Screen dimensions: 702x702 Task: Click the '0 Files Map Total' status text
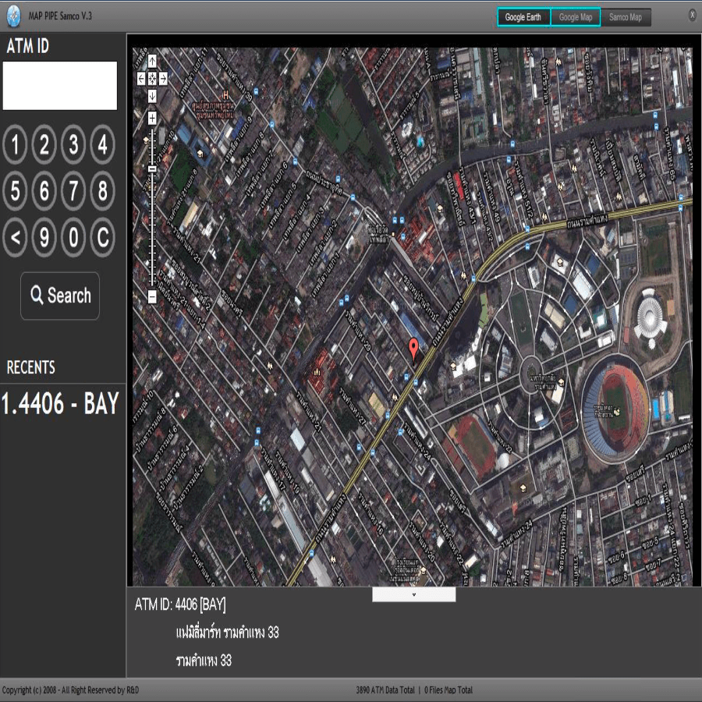[x=448, y=690]
